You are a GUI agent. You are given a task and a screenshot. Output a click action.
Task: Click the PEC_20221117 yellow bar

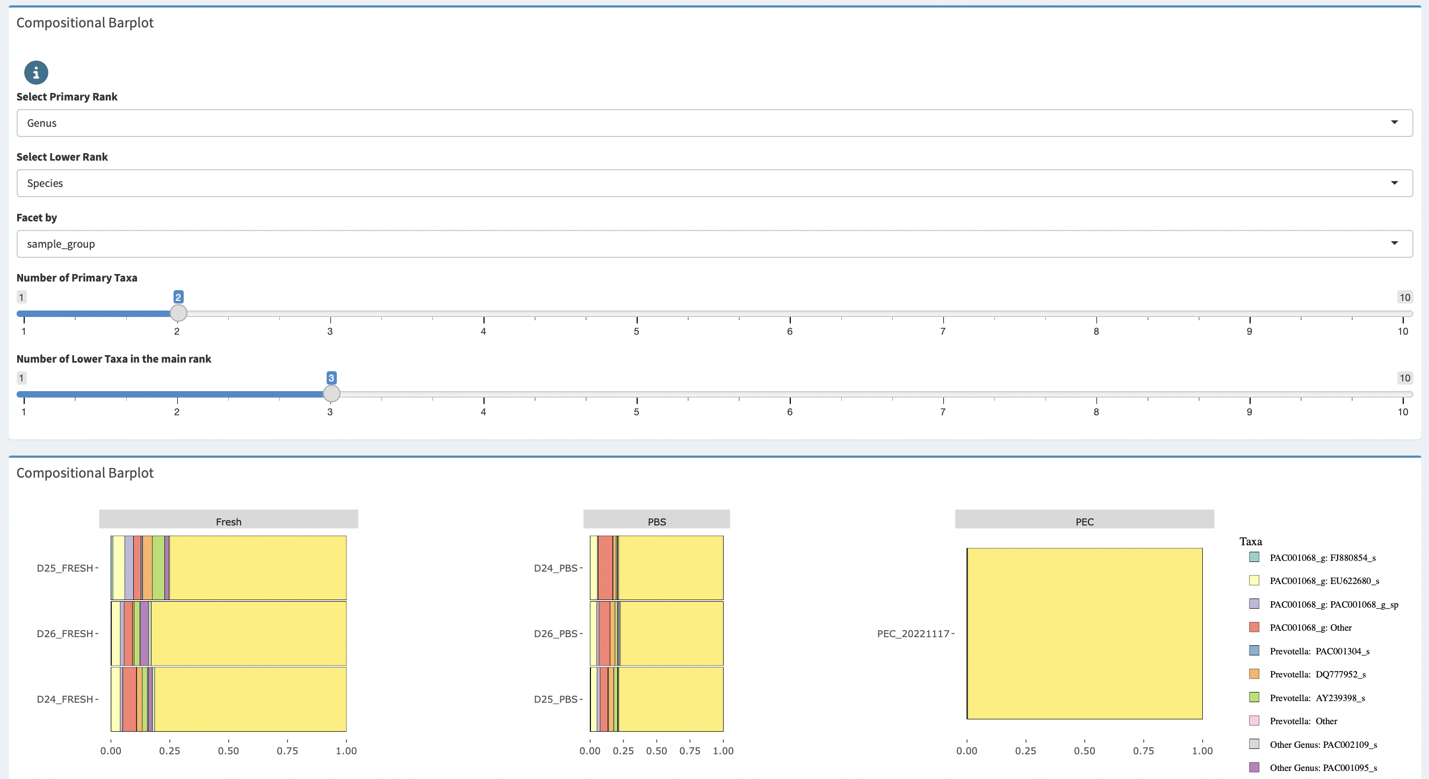(1085, 633)
